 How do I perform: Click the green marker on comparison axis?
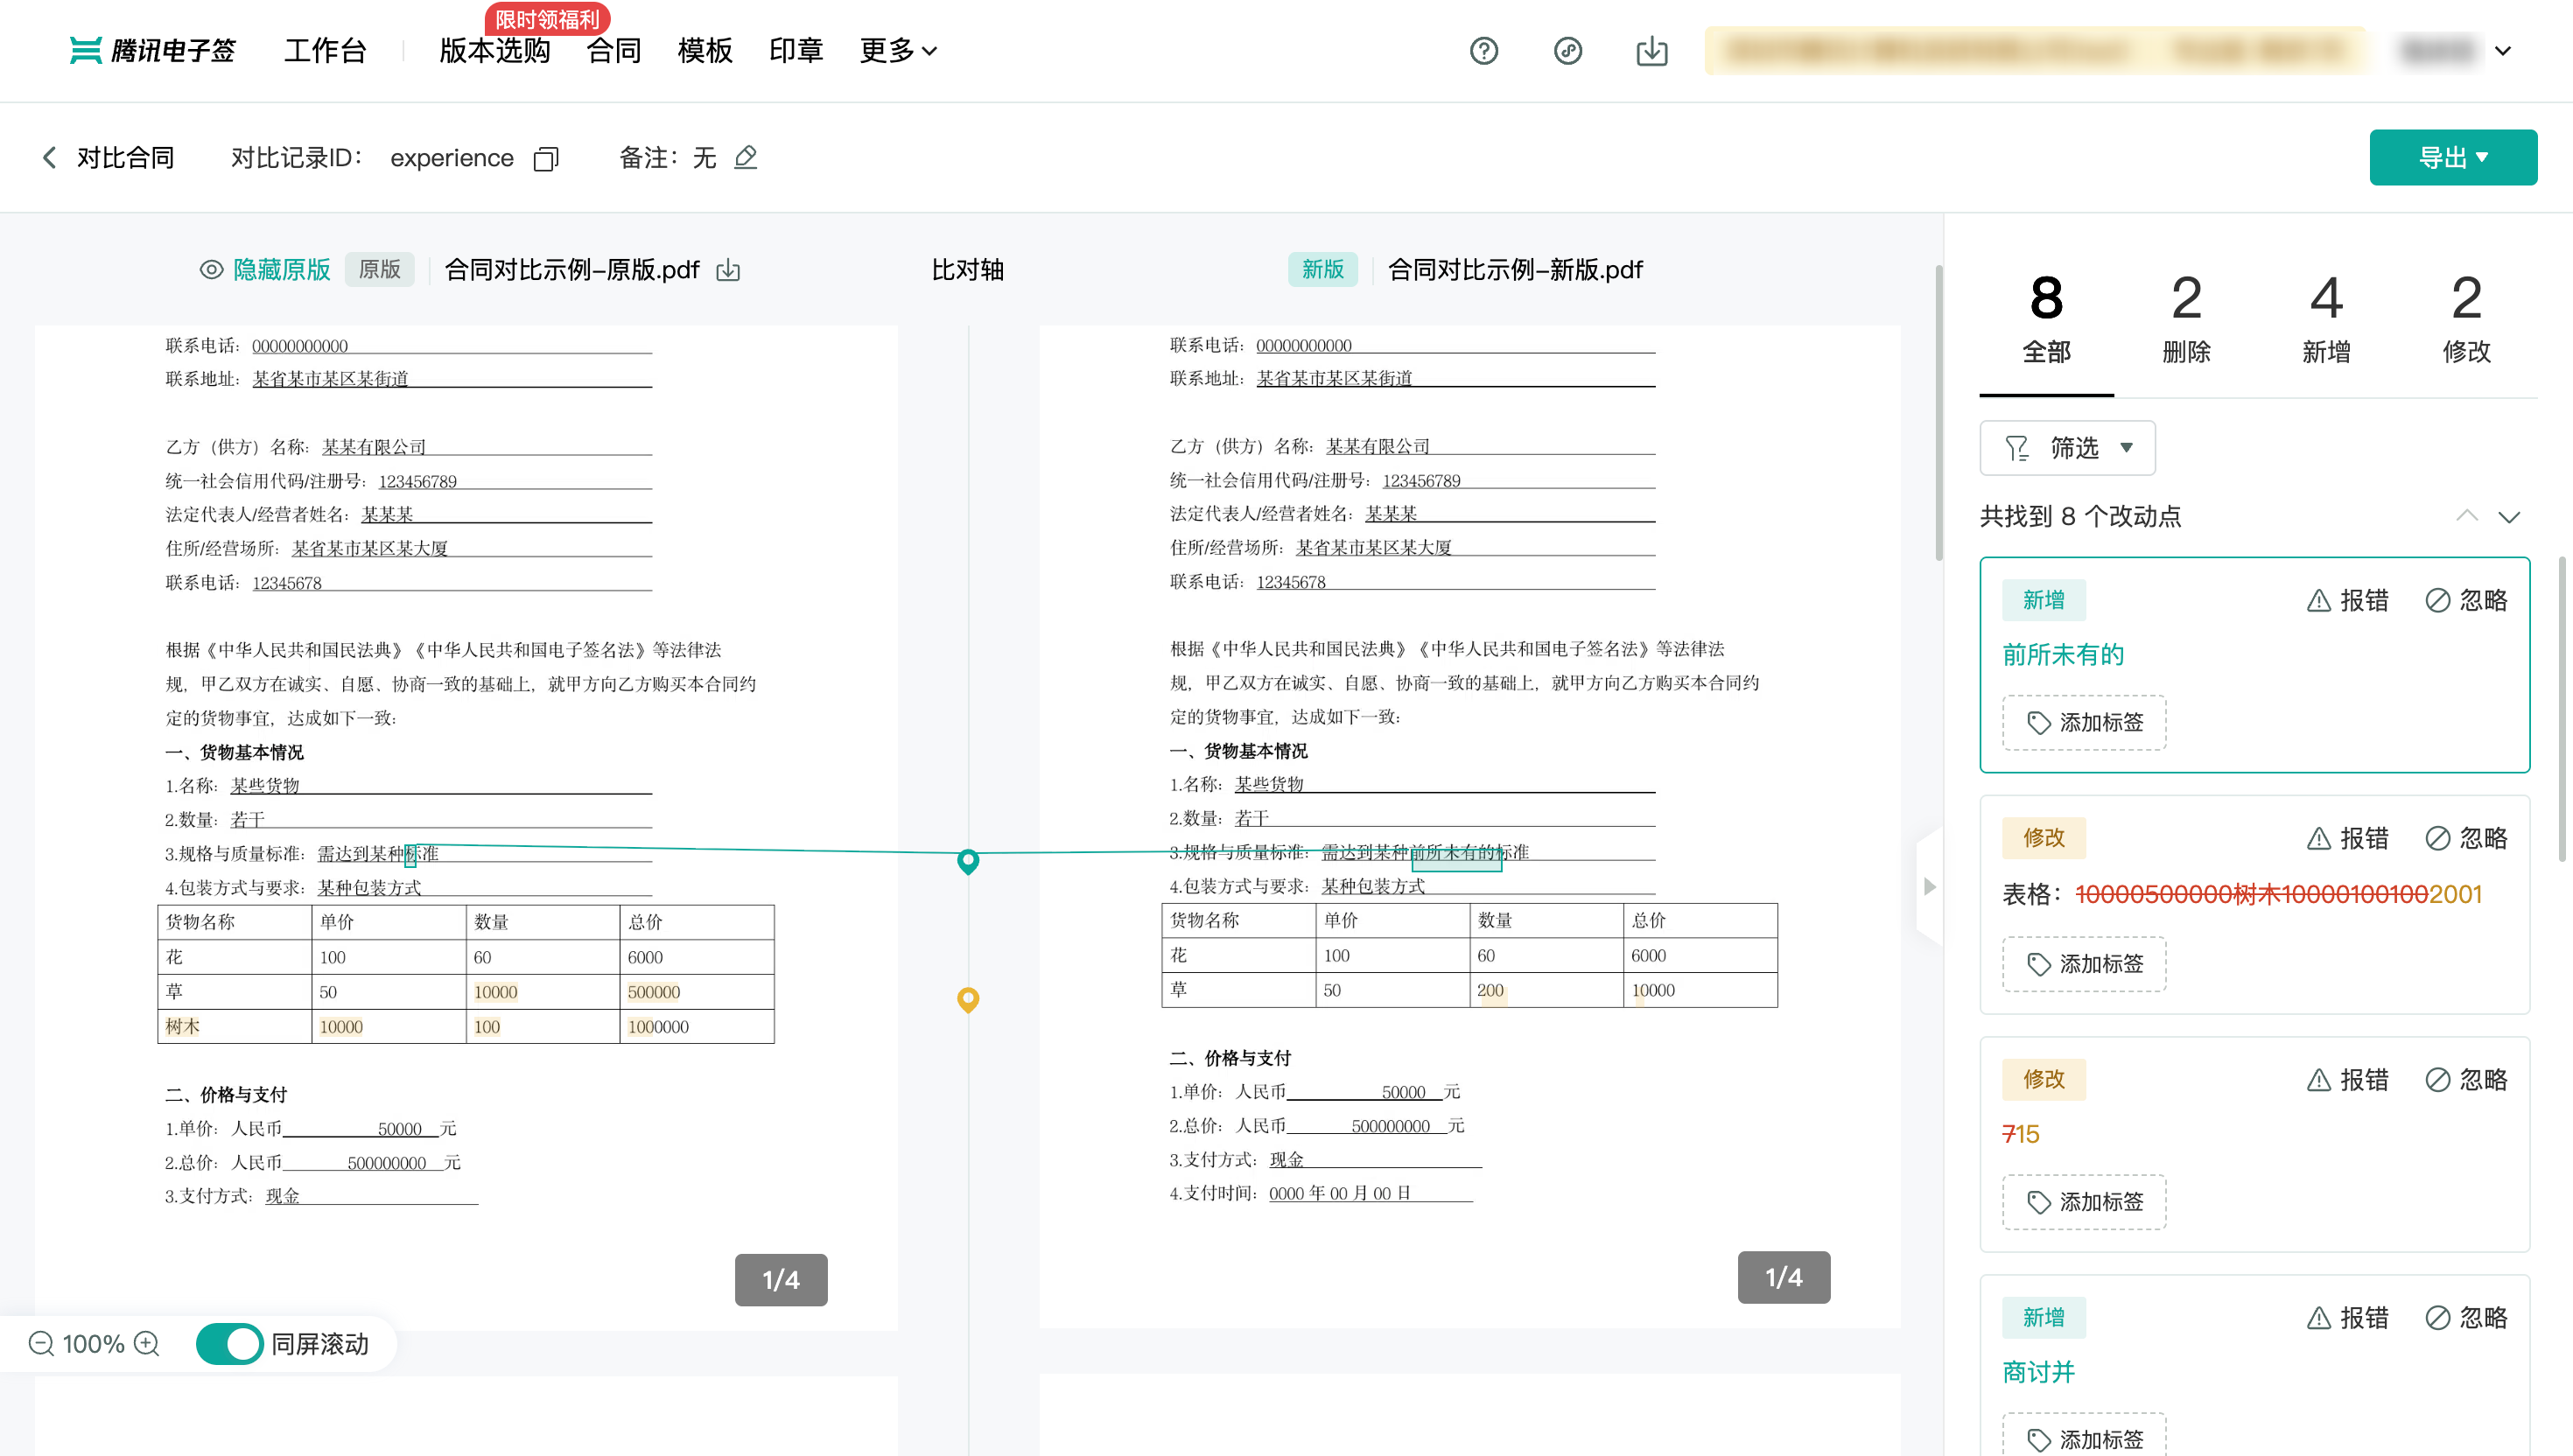pos(967,860)
